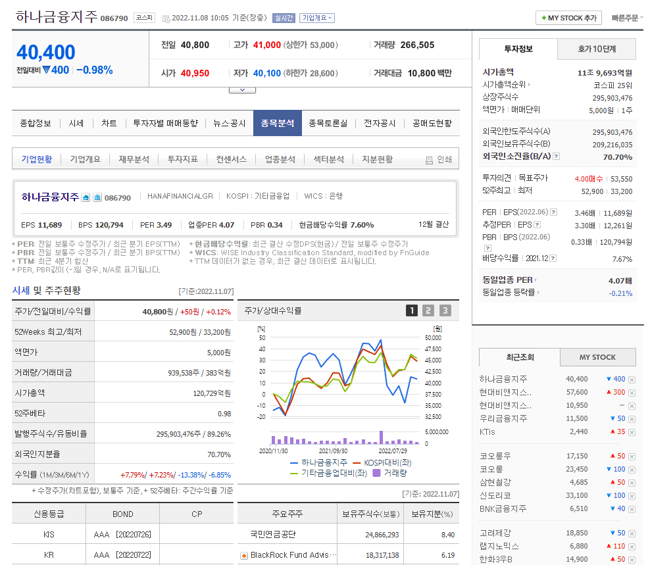Viewport: 648px width, 565px height.
Task: Open 랩지노믹스 from recent list
Action: tap(499, 546)
